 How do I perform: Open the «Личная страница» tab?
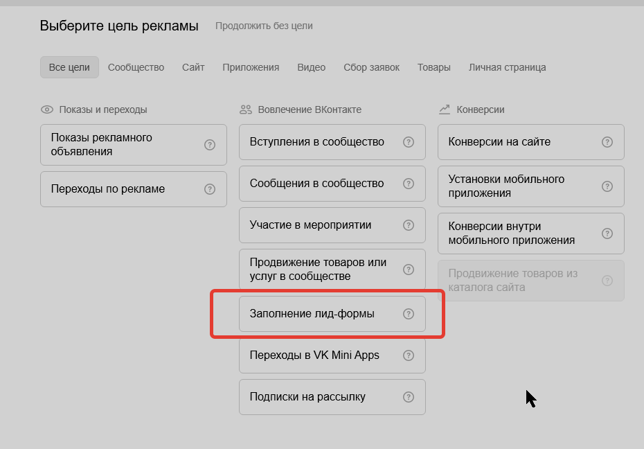[507, 67]
